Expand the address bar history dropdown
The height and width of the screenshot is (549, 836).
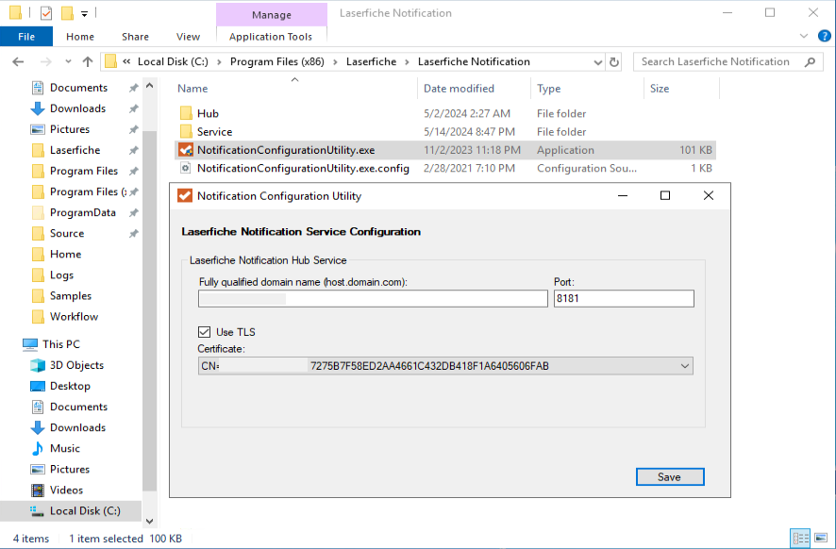[x=597, y=62]
